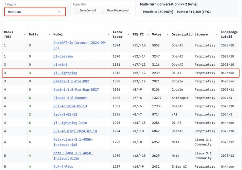Open the GPT-4o-mini-2024-07-18 model link
The image size is (242, 170).
coord(75,131)
